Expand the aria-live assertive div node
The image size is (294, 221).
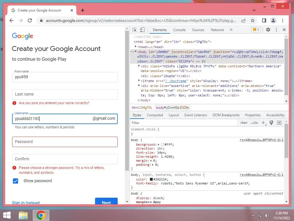coord(139,85)
